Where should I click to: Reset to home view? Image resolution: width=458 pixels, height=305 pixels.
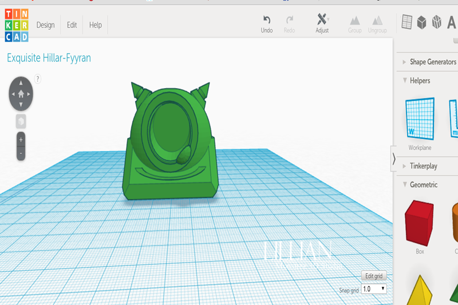[x=21, y=94]
